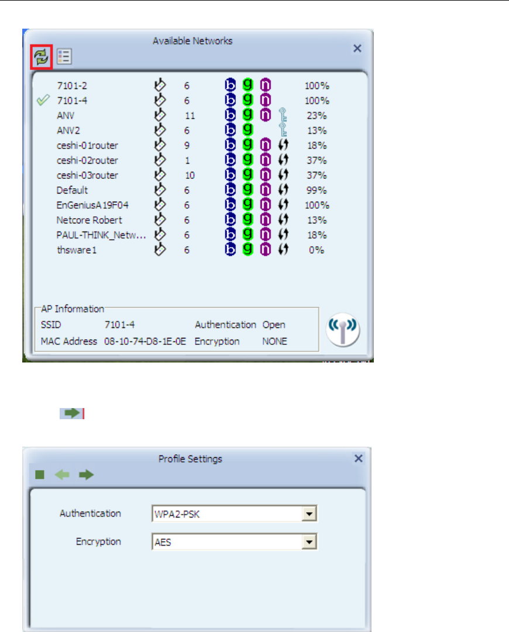Screen dimensions: 509x632
Task: Select the ceshi-02router network
Action: (x=88, y=160)
